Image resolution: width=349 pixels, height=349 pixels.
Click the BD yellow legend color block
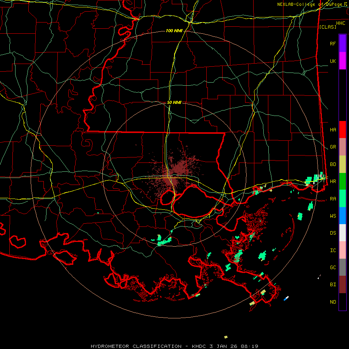(x=342, y=164)
